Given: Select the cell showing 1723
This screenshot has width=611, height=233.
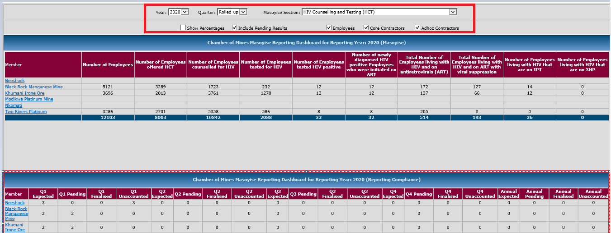Looking at the screenshot, I should tap(213, 87).
